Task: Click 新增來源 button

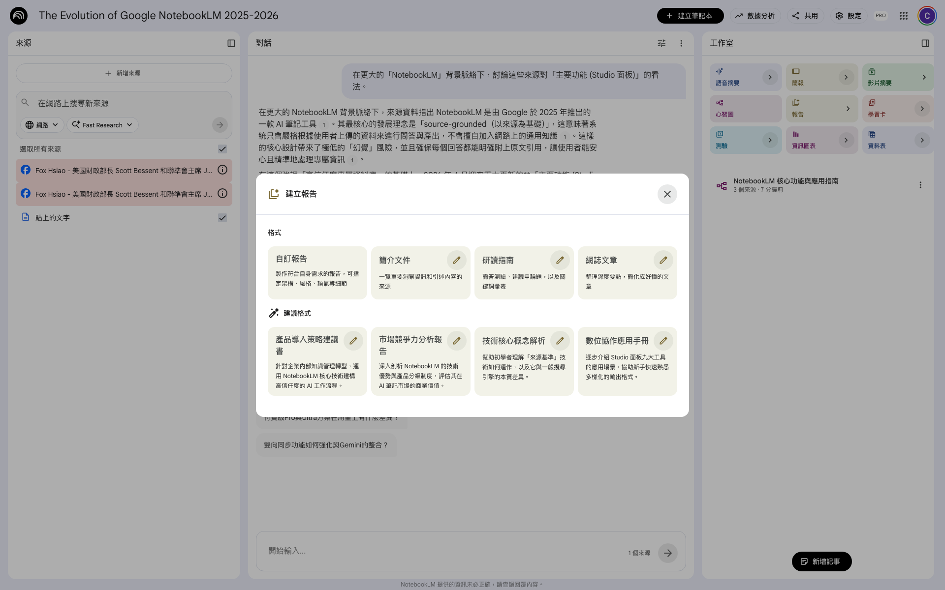Action: pos(124,73)
